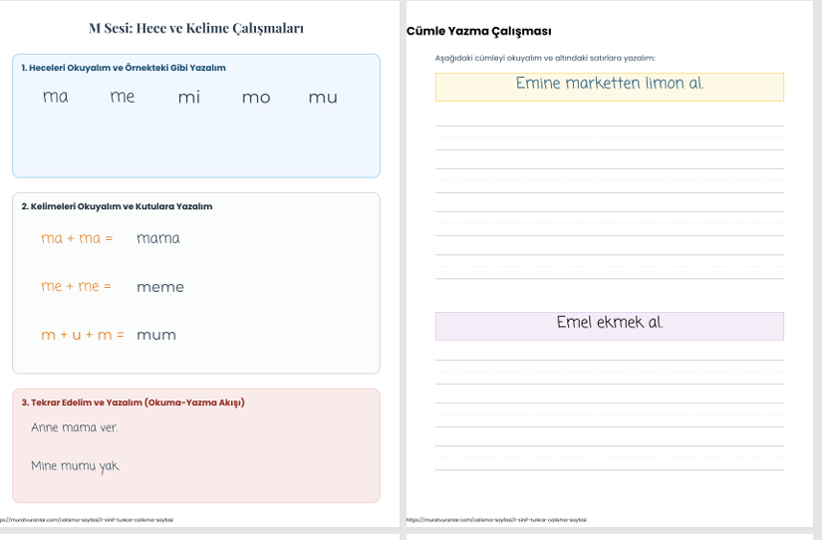Screen dimensions: 822x540
Task: Click the title "M Sesi: Hece ve Kelime Çalışmaları"
Action: click(x=196, y=28)
